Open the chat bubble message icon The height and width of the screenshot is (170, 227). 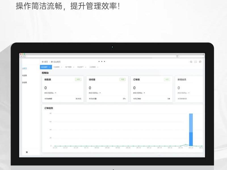200,62
